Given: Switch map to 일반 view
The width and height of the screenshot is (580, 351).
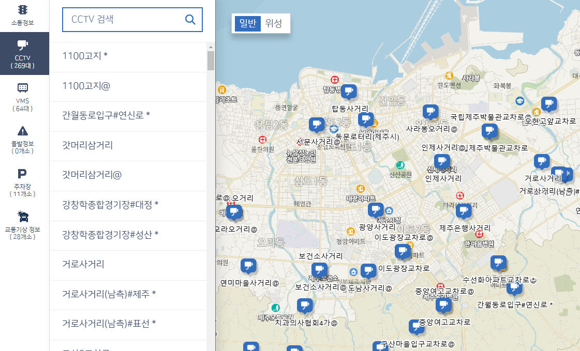Looking at the screenshot, I should point(248,23).
